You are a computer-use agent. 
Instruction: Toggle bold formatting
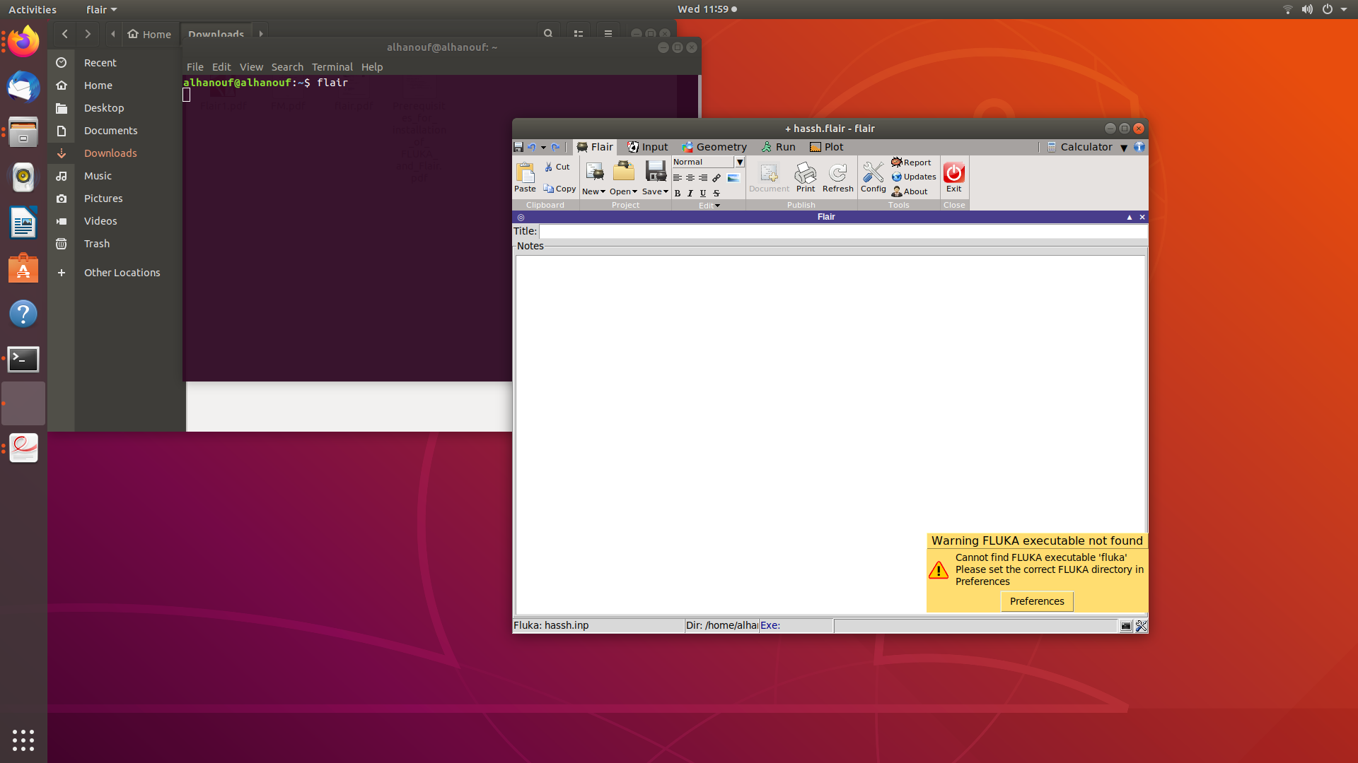pyautogui.click(x=678, y=193)
